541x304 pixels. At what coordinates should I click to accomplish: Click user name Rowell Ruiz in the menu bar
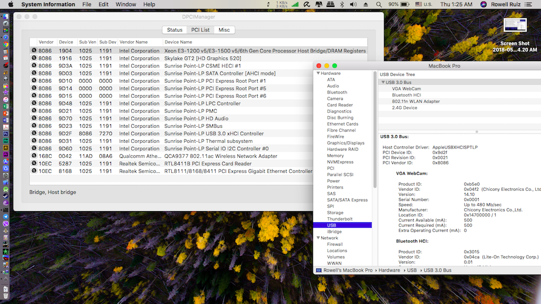coord(506,5)
